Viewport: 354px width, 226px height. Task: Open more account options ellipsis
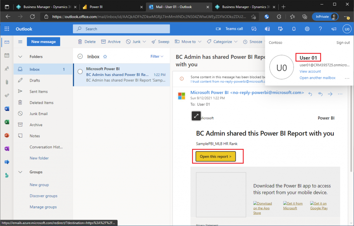(347, 78)
